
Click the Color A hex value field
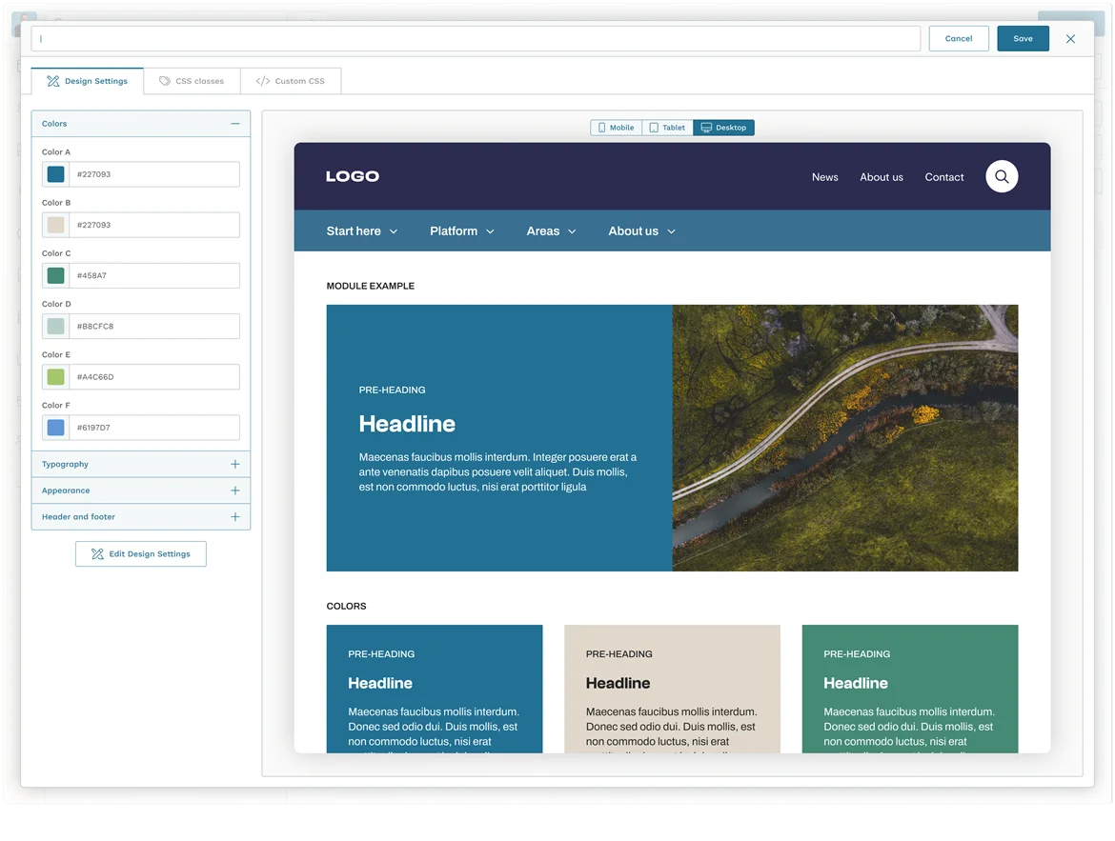(x=154, y=174)
